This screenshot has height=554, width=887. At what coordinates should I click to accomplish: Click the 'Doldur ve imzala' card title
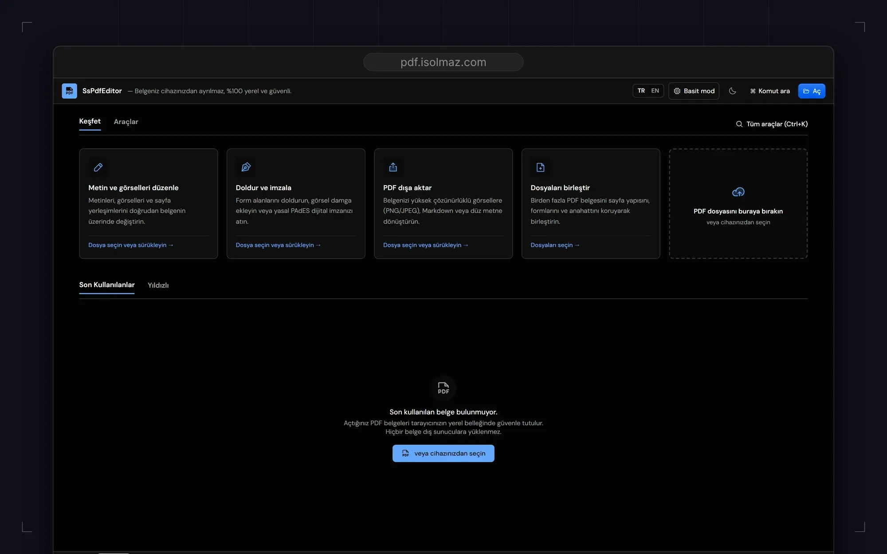(x=263, y=188)
